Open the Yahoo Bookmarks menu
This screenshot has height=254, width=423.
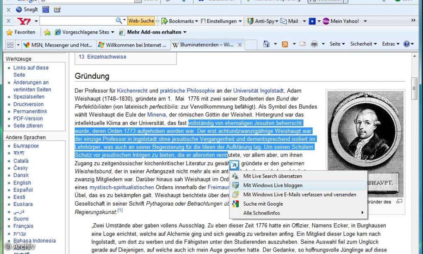(x=180, y=21)
